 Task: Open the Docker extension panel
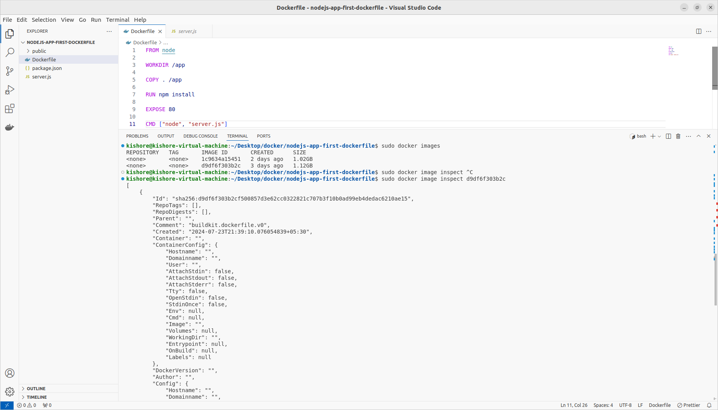pos(10,127)
